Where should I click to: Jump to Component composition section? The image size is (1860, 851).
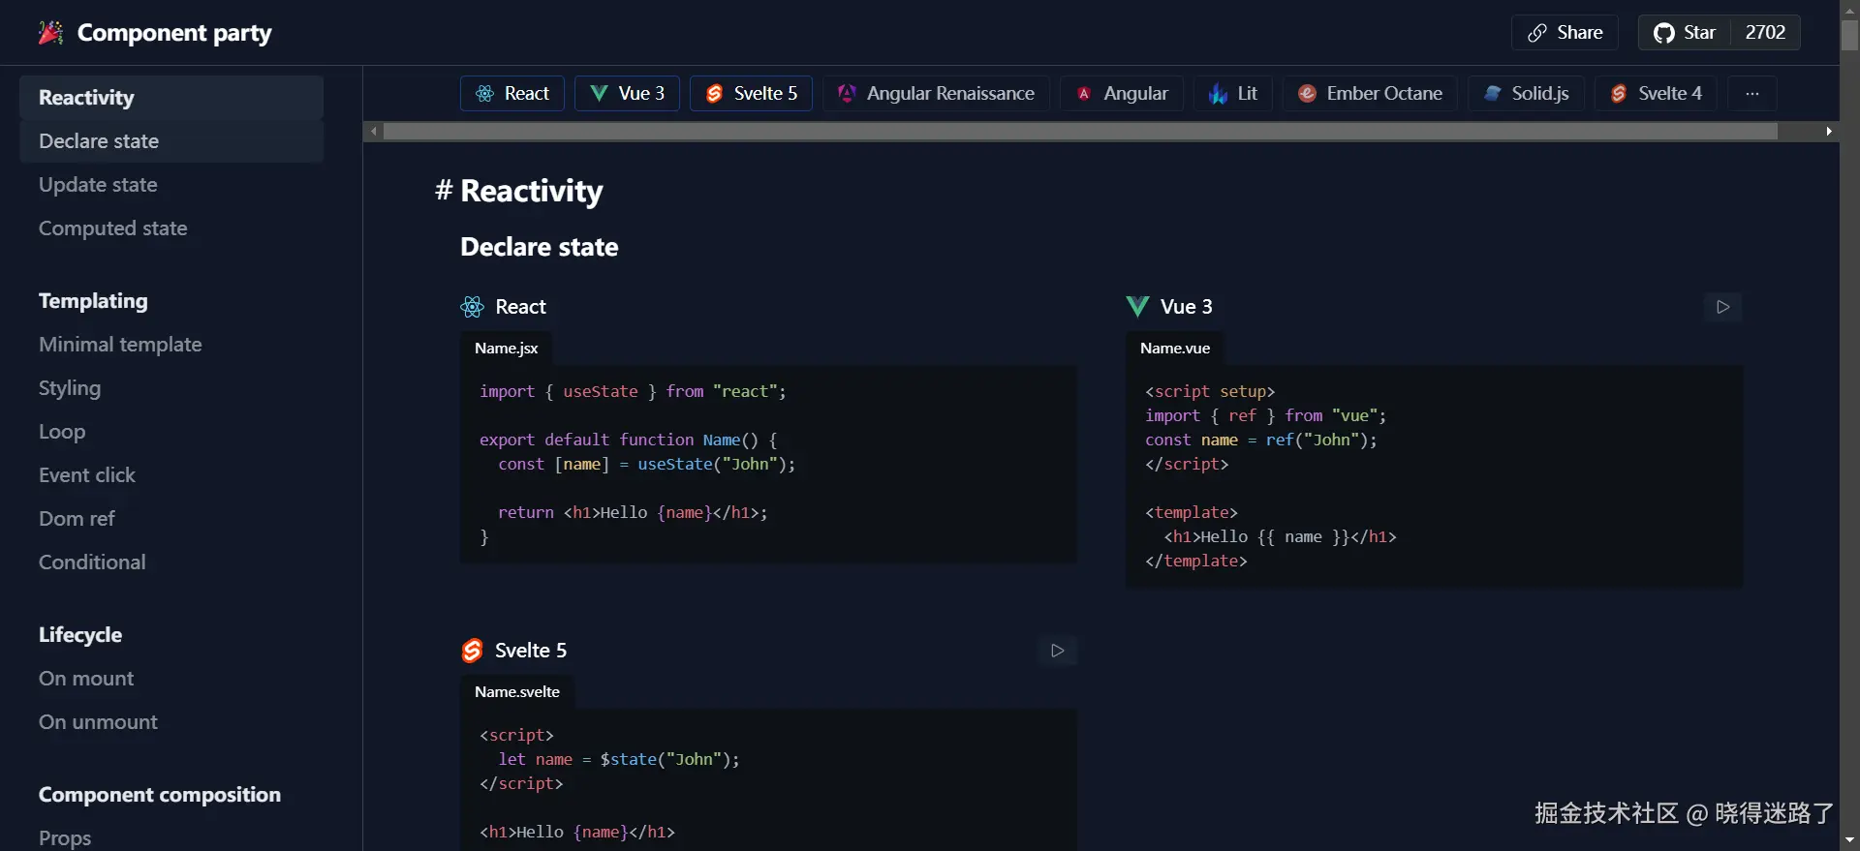coord(160,795)
